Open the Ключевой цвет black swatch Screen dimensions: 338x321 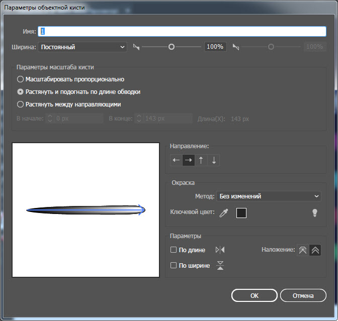point(241,213)
